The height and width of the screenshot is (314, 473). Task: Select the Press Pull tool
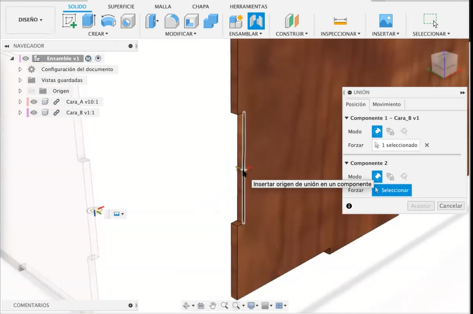coord(152,21)
